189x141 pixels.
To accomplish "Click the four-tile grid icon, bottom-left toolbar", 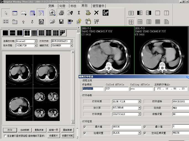I will pos(6,22).
